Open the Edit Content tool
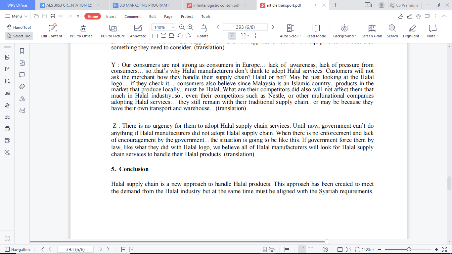Viewport: 452px width, 254px height. (x=53, y=31)
